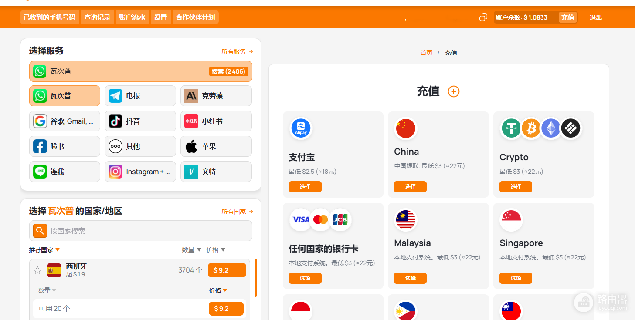The image size is (635, 320).
Task: Select the 瓦次普 service tile
Action: point(65,96)
